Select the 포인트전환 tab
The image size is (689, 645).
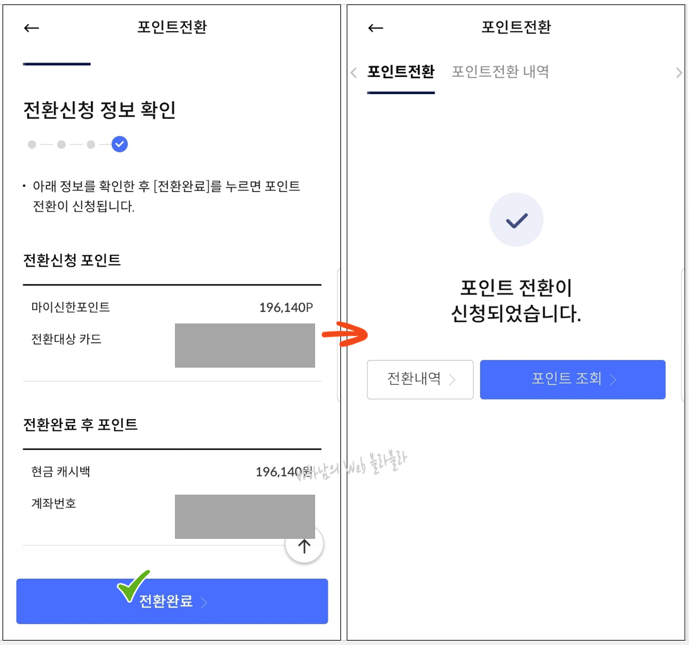[401, 72]
